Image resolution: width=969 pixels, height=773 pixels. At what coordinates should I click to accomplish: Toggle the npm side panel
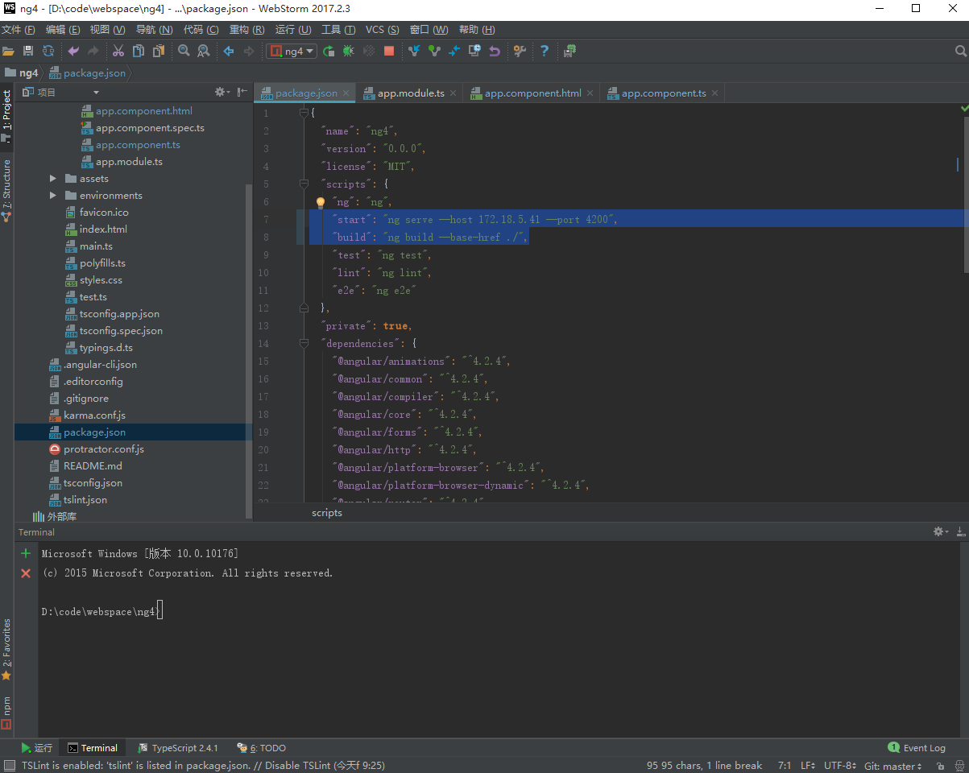(7, 713)
